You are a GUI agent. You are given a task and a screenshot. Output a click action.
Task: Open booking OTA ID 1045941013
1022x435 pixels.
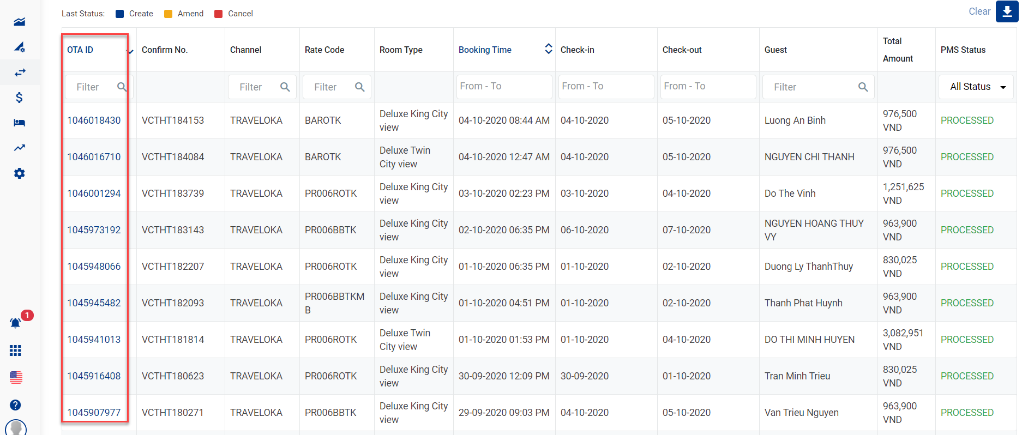pyautogui.click(x=94, y=340)
